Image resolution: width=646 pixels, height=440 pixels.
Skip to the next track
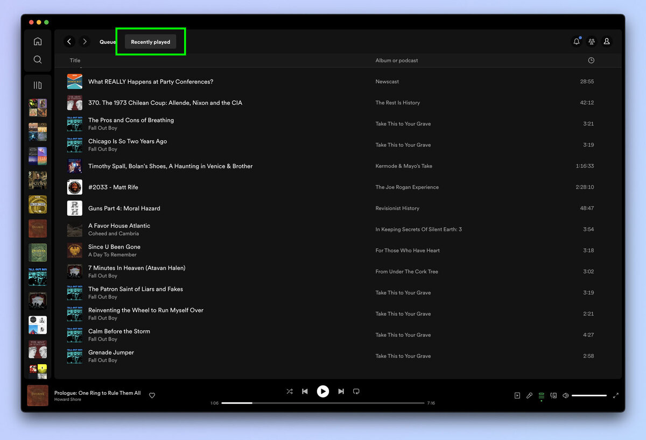pyautogui.click(x=341, y=392)
